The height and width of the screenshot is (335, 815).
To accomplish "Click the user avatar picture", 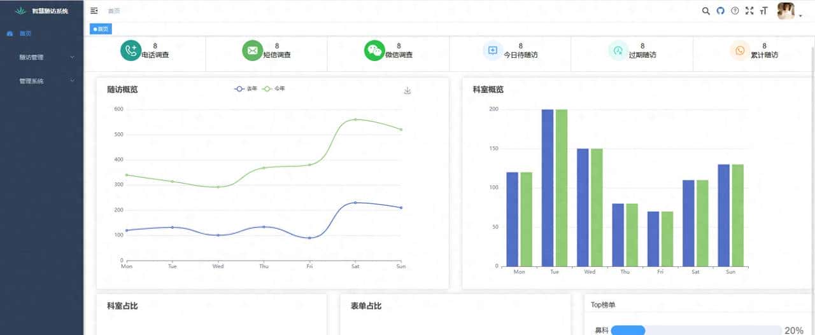I will [x=786, y=11].
